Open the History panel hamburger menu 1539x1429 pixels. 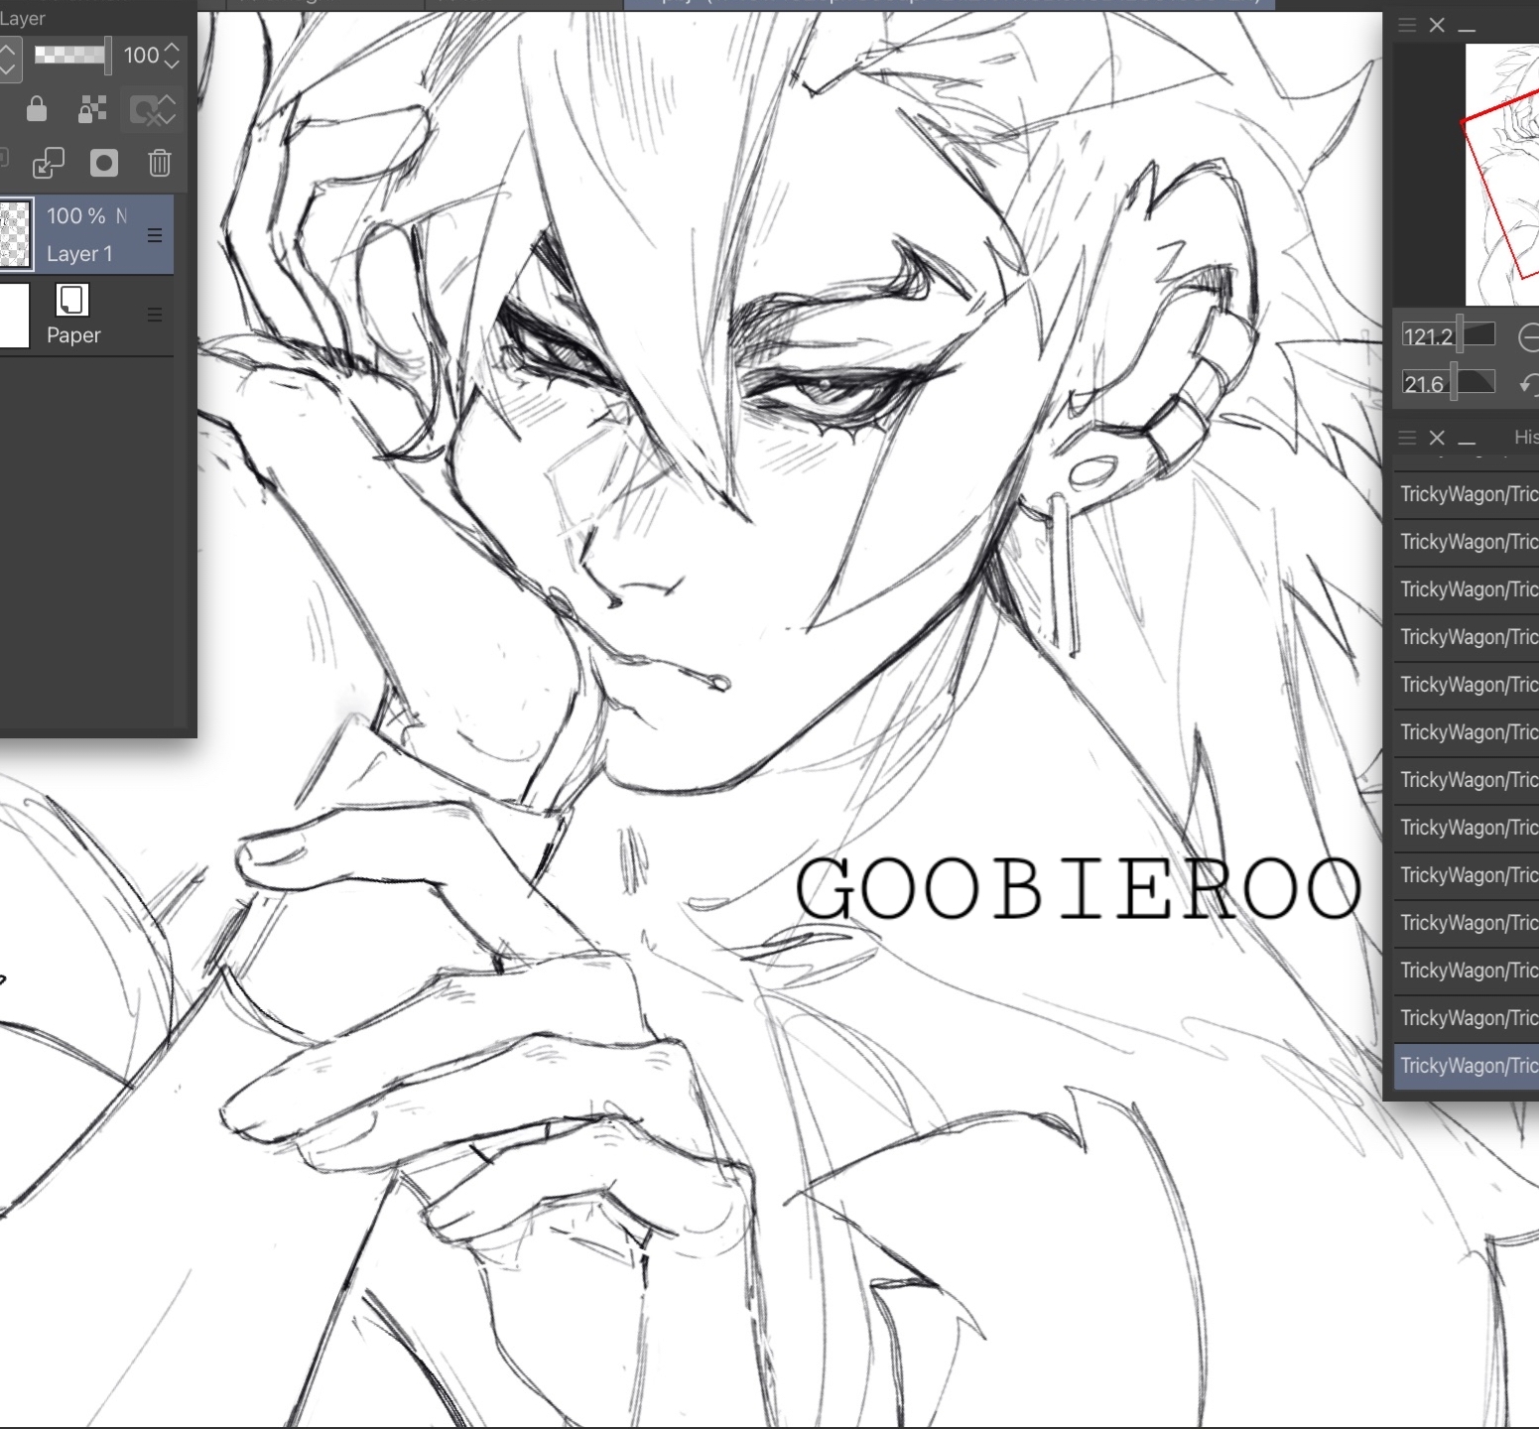(x=1407, y=438)
